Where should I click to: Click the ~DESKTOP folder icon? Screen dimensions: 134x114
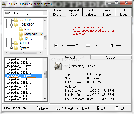(x=16, y=25)
